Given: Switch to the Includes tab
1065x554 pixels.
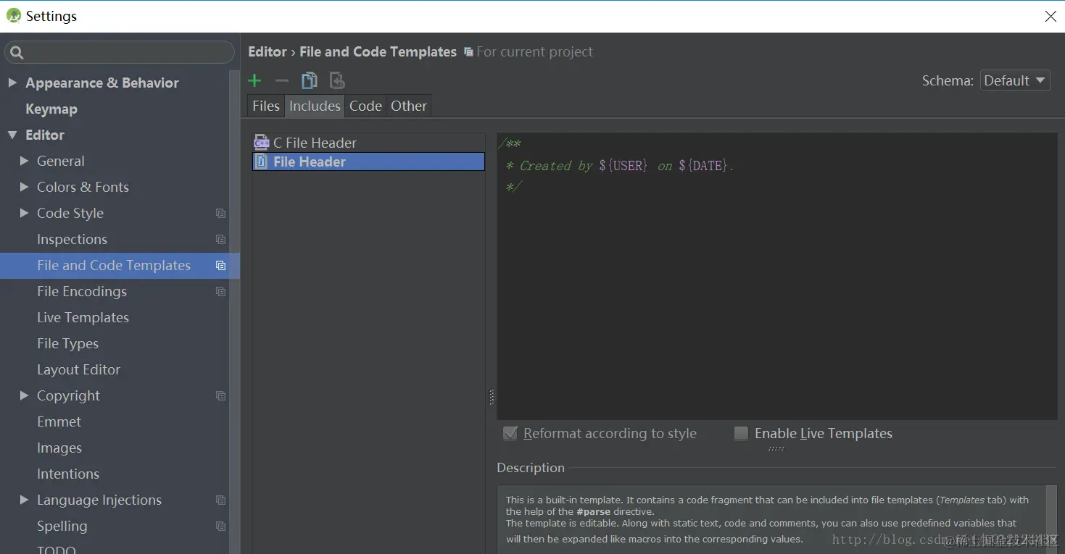Looking at the screenshot, I should coord(315,106).
